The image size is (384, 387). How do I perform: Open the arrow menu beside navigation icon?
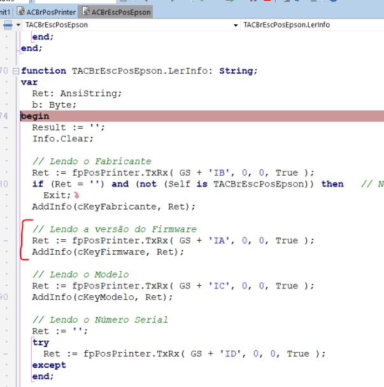18,25
